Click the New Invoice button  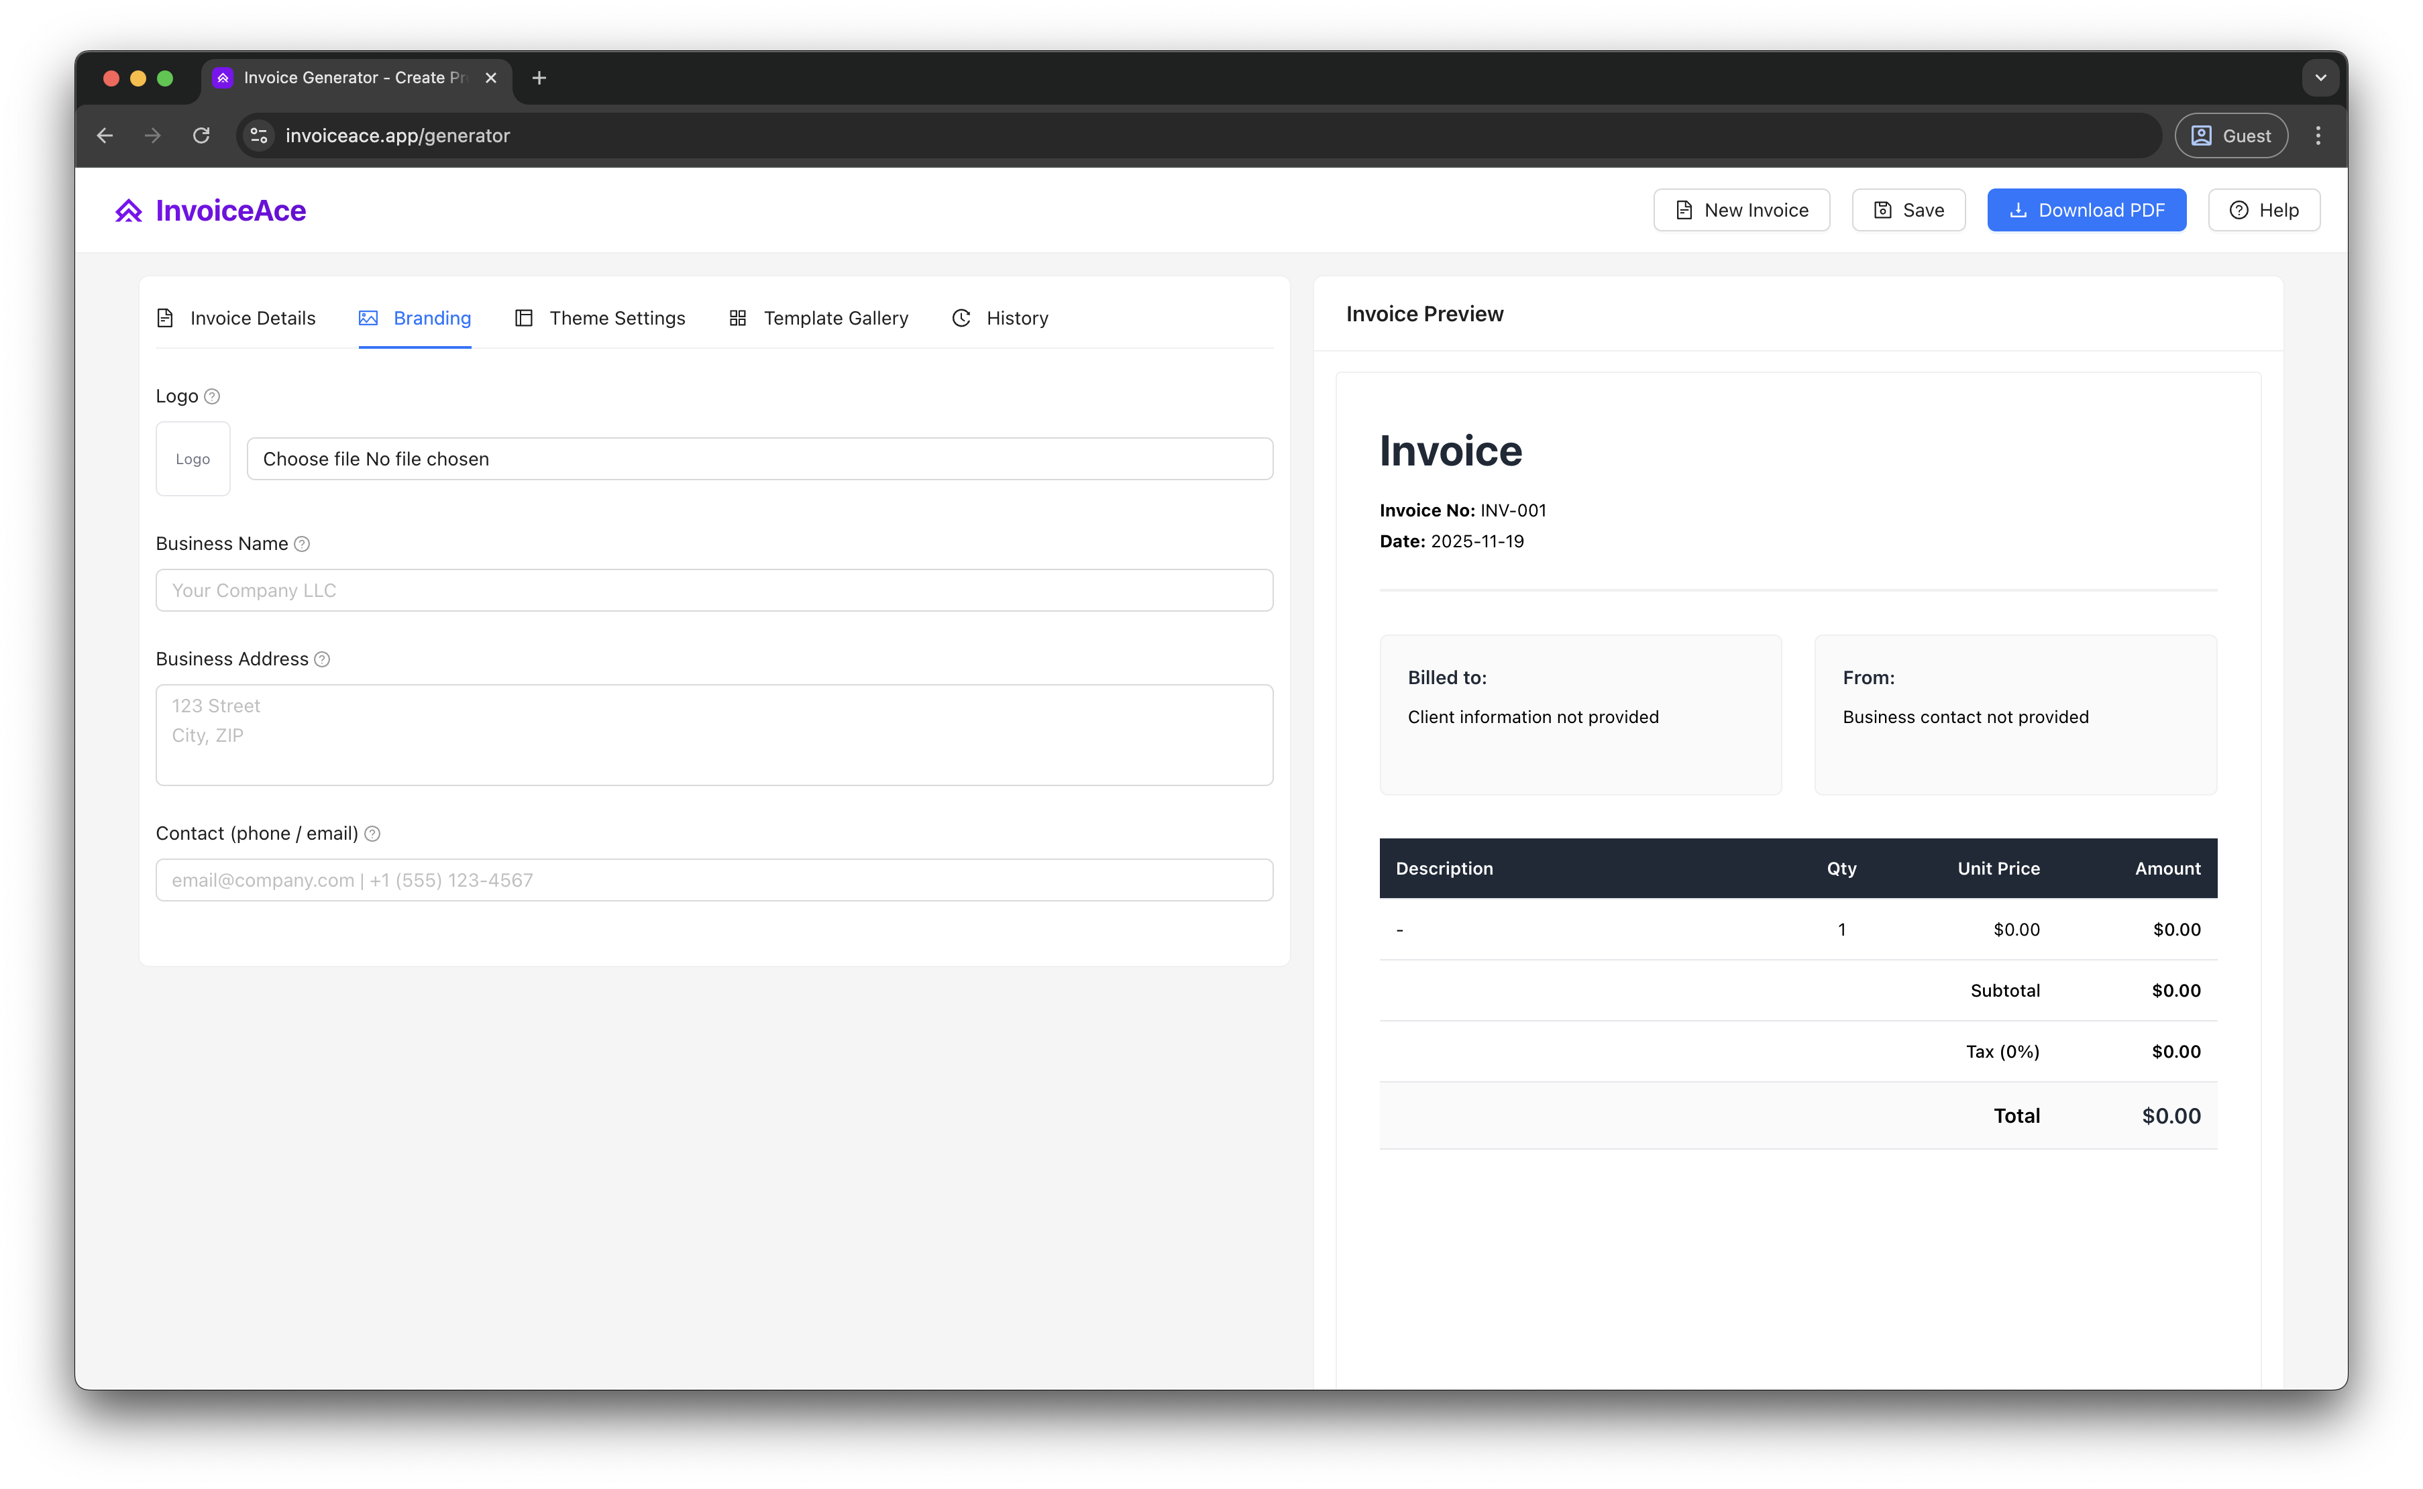1740,210
